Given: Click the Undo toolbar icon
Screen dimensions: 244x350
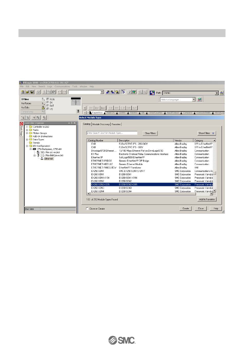Looking at the screenshot, I should [x=60, y=92].
